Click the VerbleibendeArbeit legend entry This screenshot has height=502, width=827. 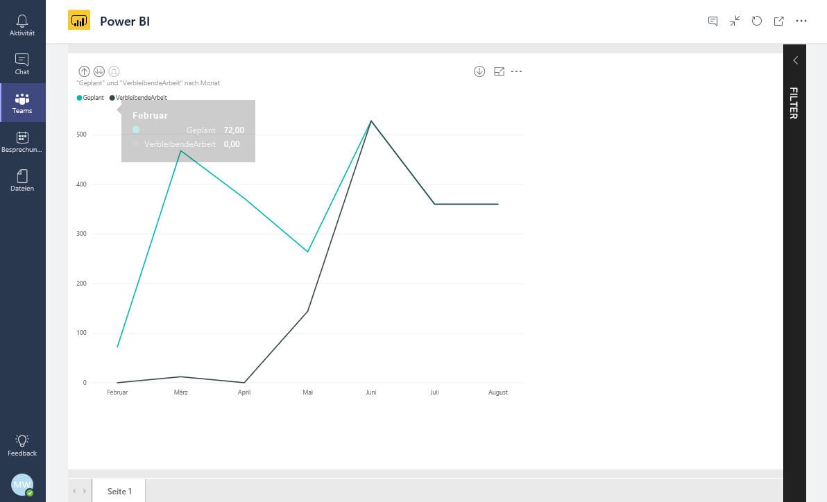[x=138, y=98]
